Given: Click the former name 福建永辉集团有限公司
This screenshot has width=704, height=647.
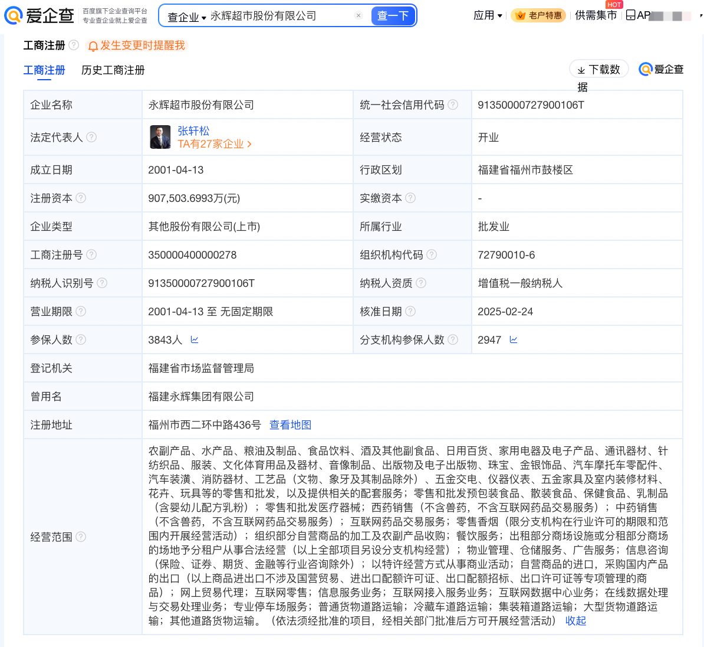Looking at the screenshot, I should (201, 397).
